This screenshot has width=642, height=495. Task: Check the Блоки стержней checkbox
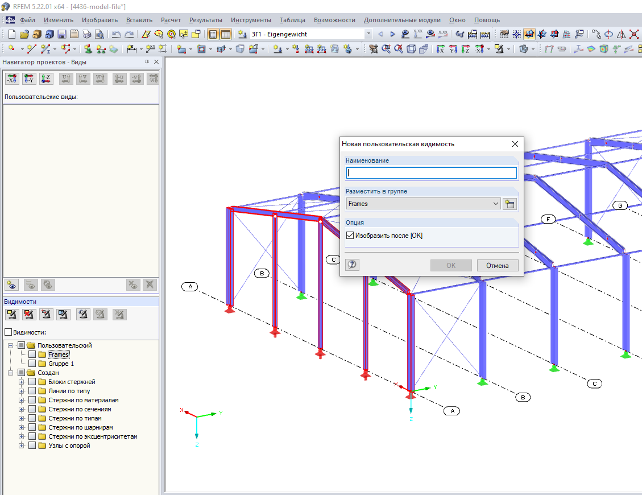[32, 382]
